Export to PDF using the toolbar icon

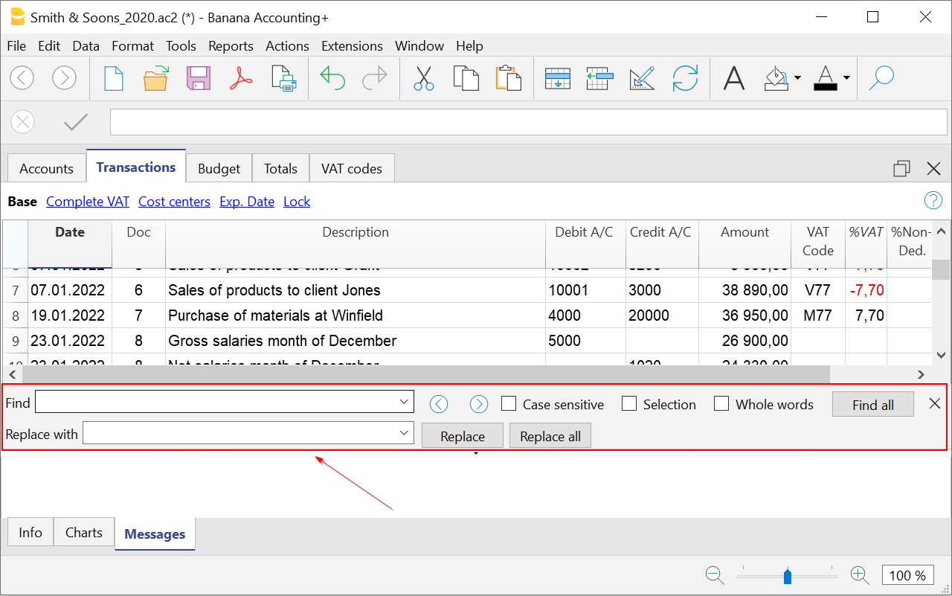coord(241,77)
